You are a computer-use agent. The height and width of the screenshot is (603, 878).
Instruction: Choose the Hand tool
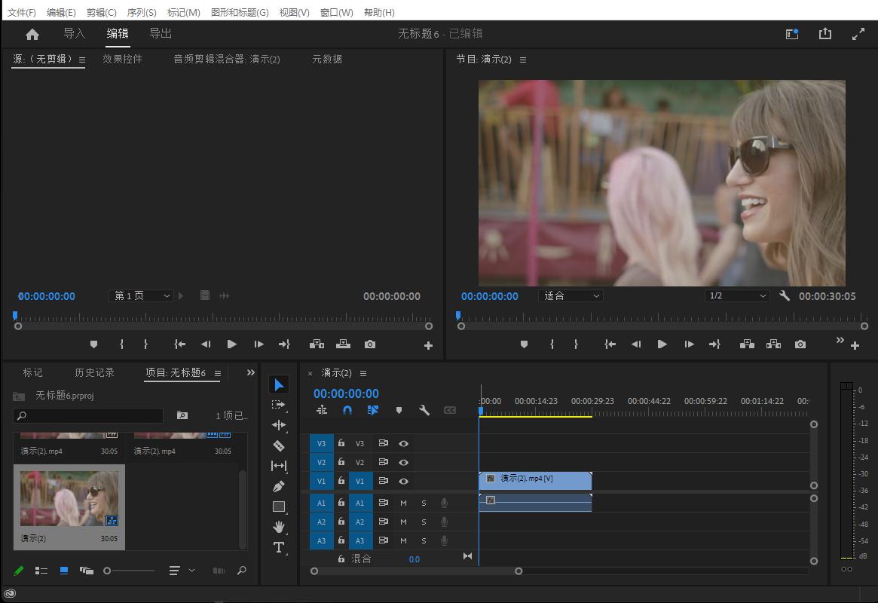click(279, 527)
